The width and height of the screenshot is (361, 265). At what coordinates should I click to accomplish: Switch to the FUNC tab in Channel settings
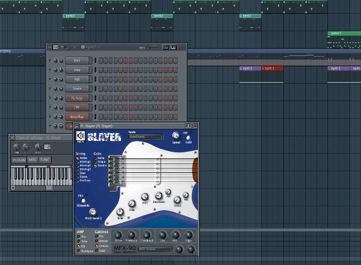pos(45,160)
